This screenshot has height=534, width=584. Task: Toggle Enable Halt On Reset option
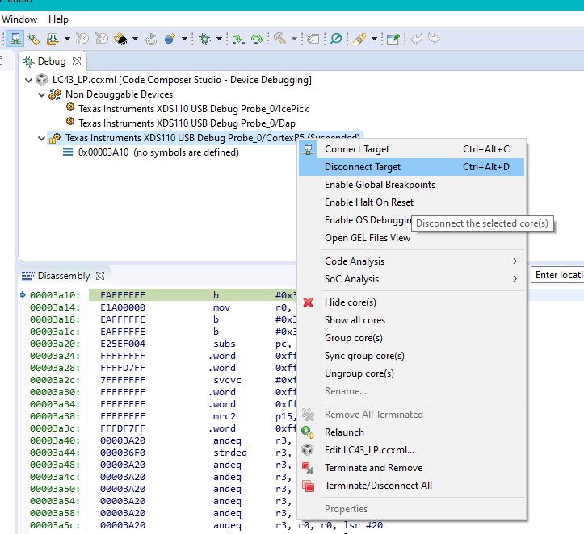(412, 202)
